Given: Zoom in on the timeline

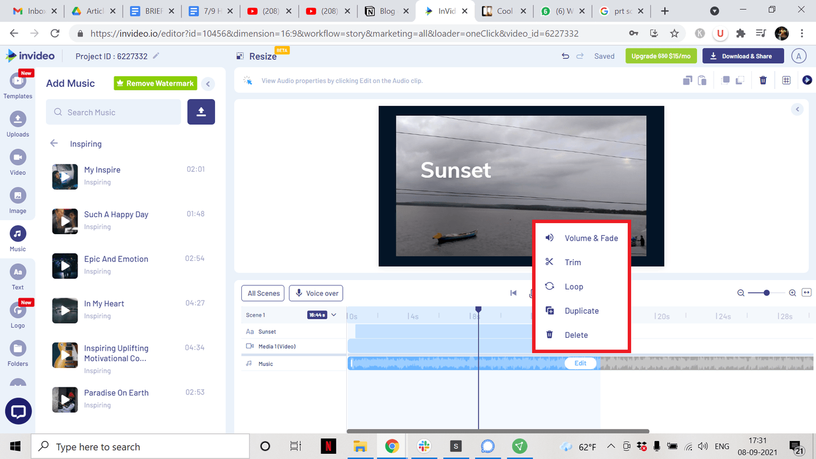Looking at the screenshot, I should pyautogui.click(x=792, y=293).
